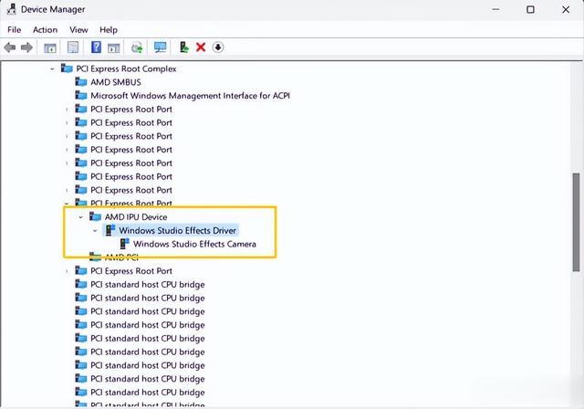
Task: Disable device using the down-arrow circle icon
Action: click(x=218, y=47)
